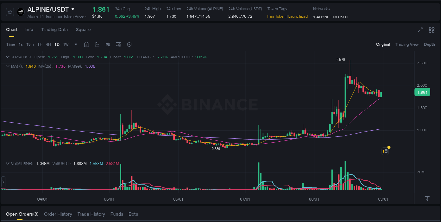Open chart settings via the hexagon gear icon
Screen dimensions: 441x222
click(129, 44)
